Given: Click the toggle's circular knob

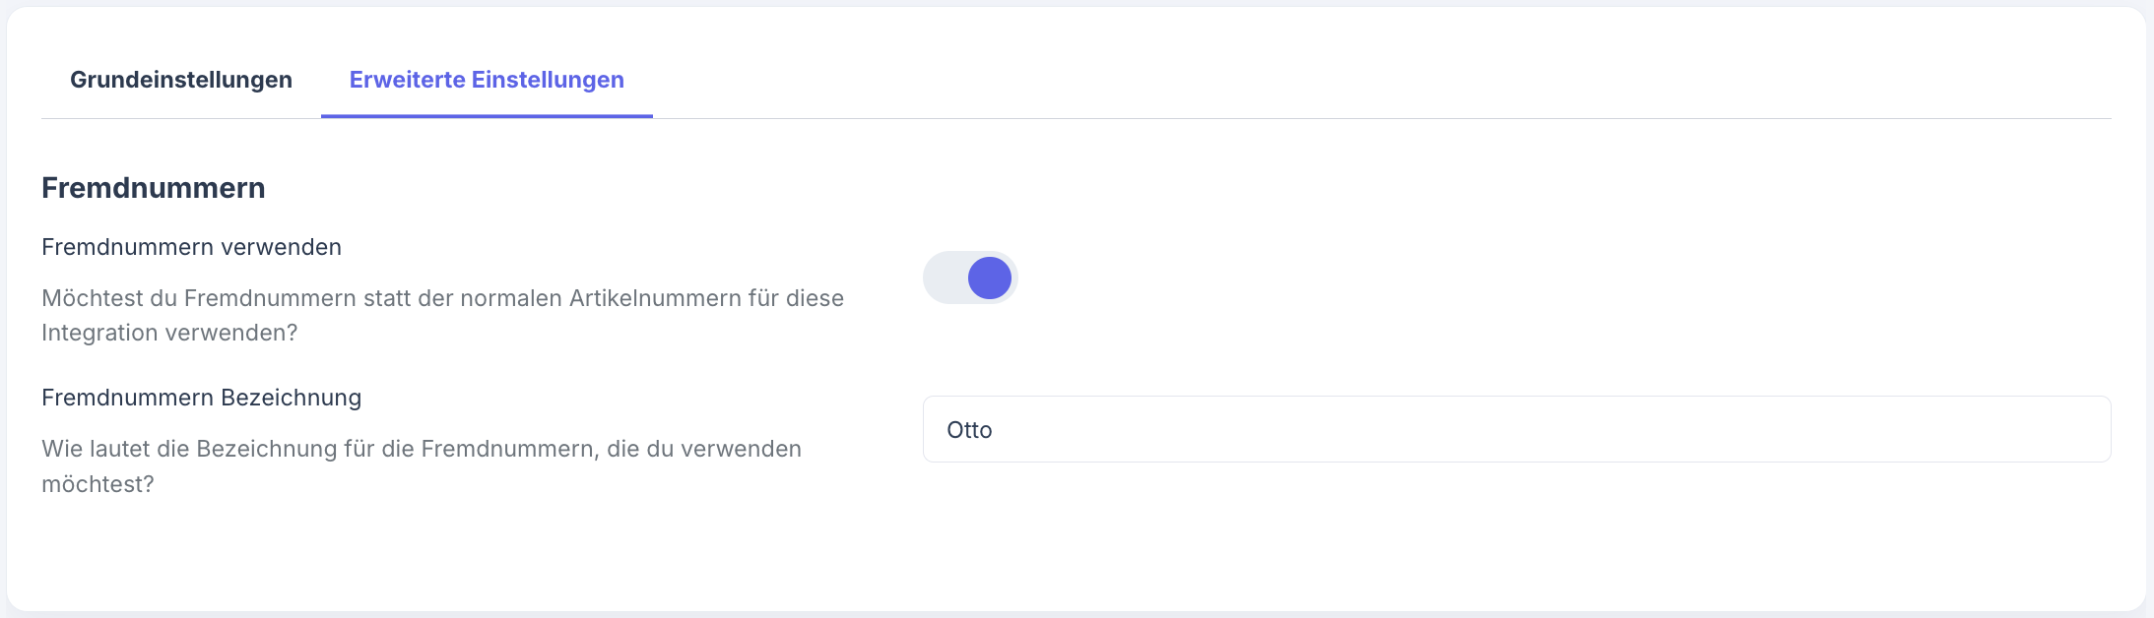Looking at the screenshot, I should pos(991,278).
